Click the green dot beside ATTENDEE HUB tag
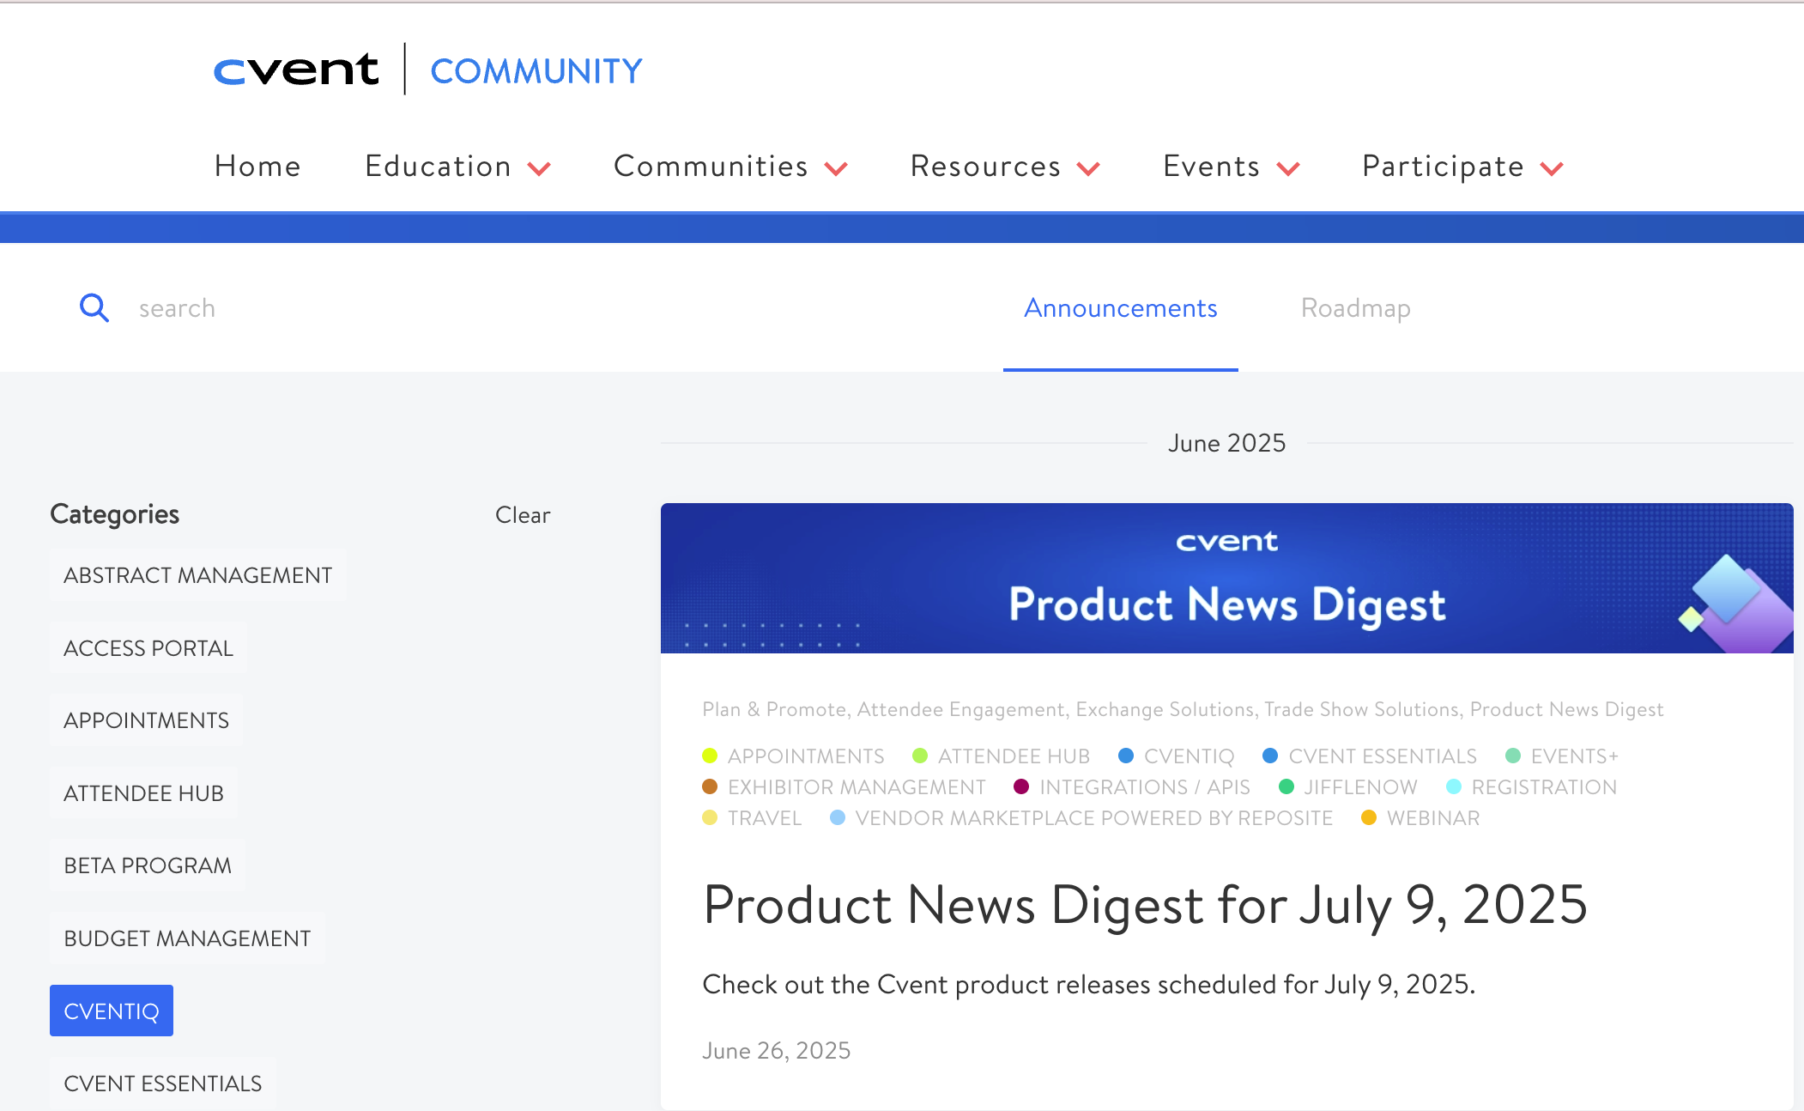This screenshot has height=1111, width=1804. click(x=920, y=756)
